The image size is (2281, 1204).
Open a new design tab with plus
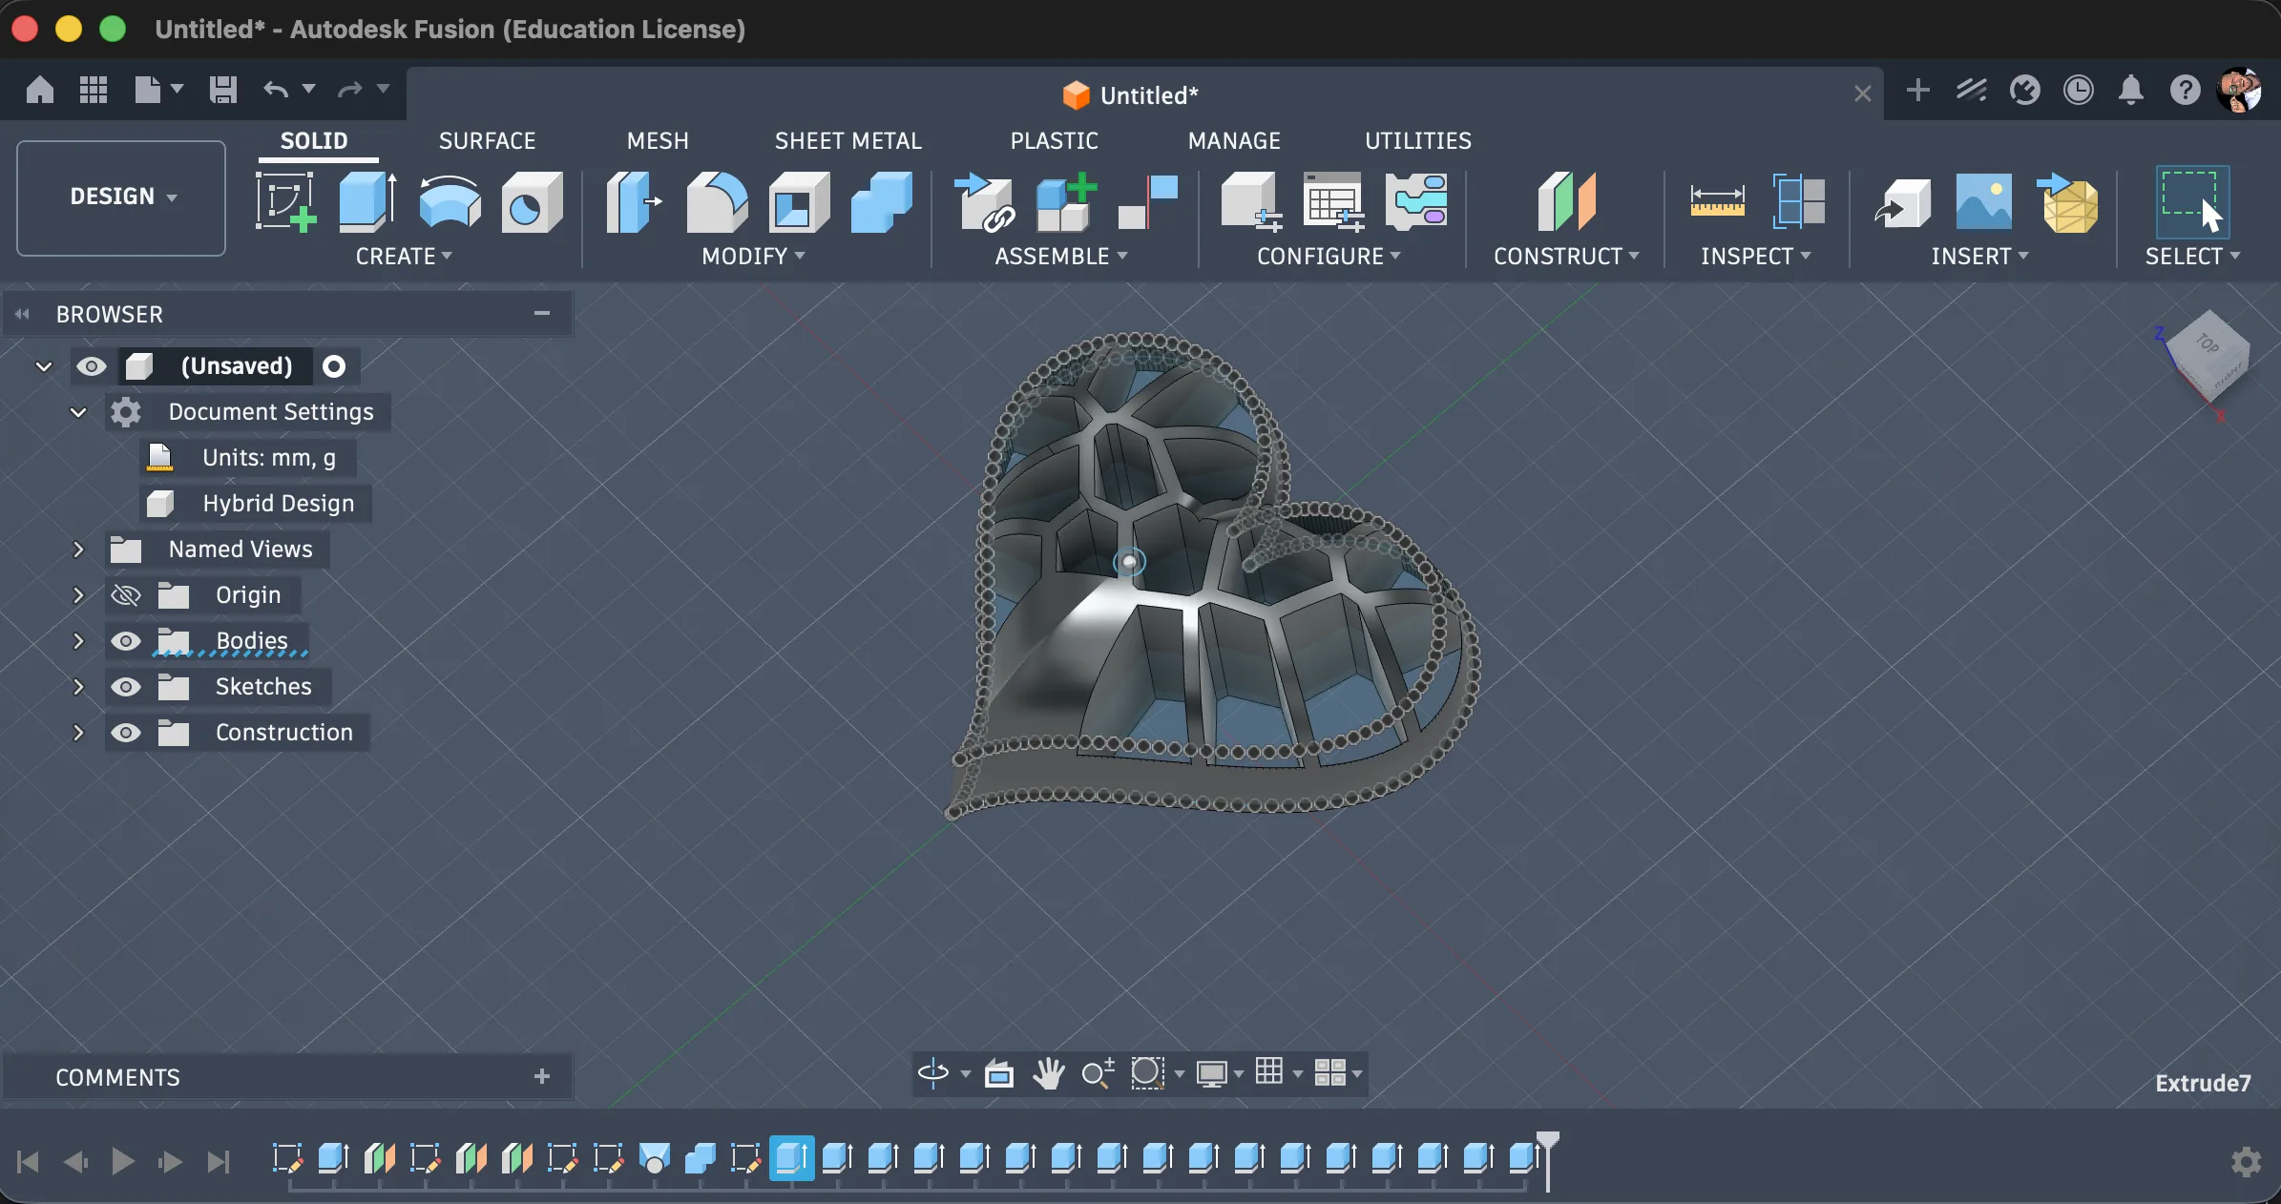pos(1917,91)
